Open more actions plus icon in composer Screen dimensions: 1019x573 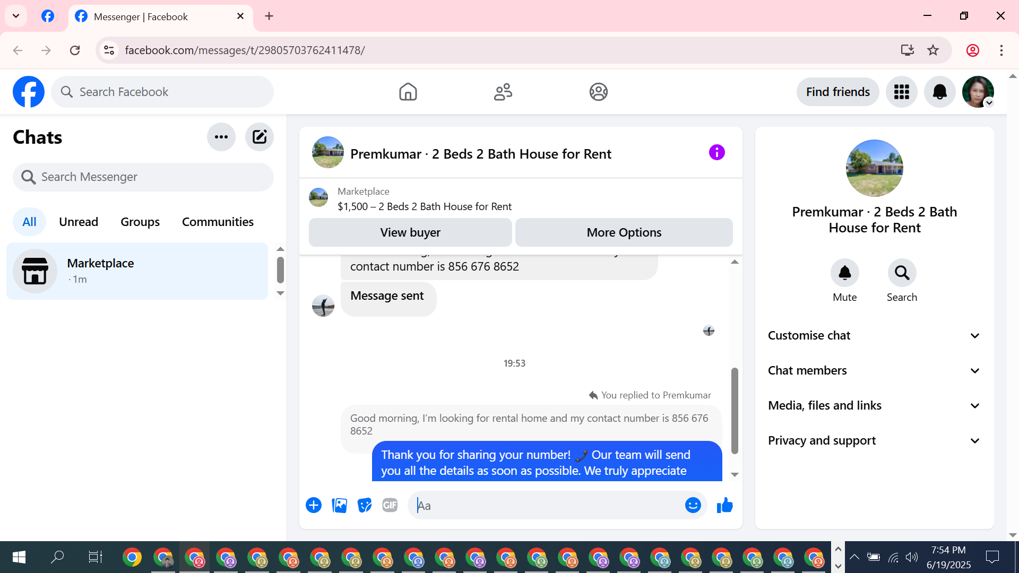point(314,505)
